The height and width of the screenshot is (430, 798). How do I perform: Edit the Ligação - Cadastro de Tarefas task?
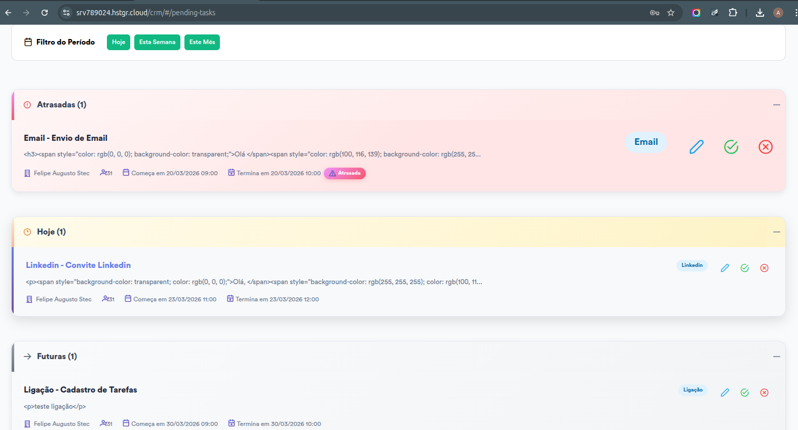[725, 393]
